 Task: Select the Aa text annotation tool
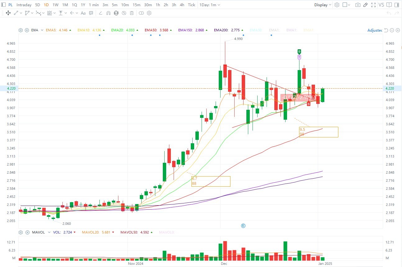pyautogui.click(x=83, y=13)
